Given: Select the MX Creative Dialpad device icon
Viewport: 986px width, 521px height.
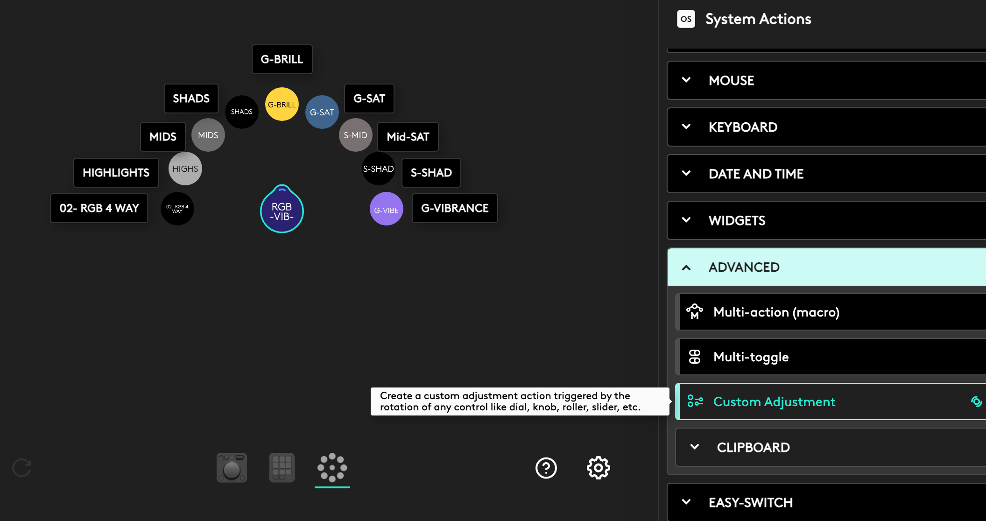Looking at the screenshot, I should (x=232, y=468).
